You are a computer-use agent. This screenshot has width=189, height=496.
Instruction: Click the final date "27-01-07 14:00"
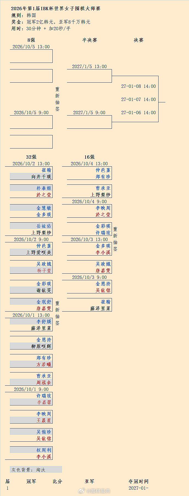pyautogui.click(x=139, y=99)
